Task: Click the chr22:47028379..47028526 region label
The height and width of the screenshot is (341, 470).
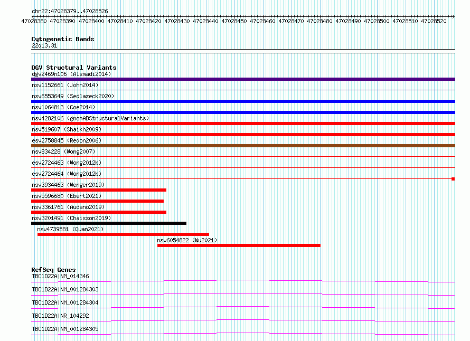Action: pos(70,11)
